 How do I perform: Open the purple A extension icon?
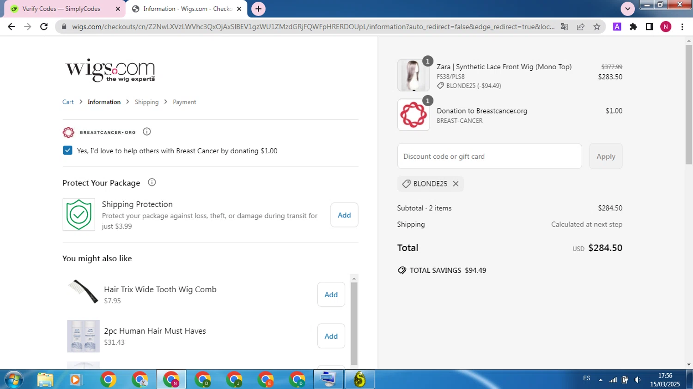point(617,27)
